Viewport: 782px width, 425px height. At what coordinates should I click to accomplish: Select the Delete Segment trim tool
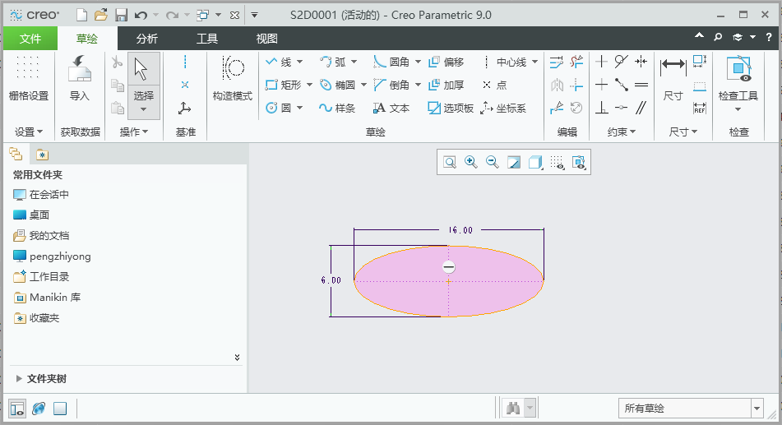click(576, 62)
